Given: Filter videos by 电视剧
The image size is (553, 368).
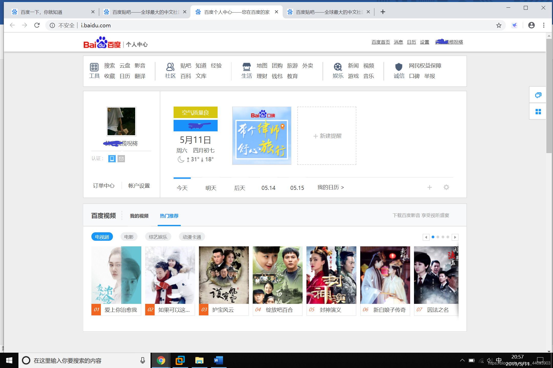Looking at the screenshot, I should coord(102,237).
